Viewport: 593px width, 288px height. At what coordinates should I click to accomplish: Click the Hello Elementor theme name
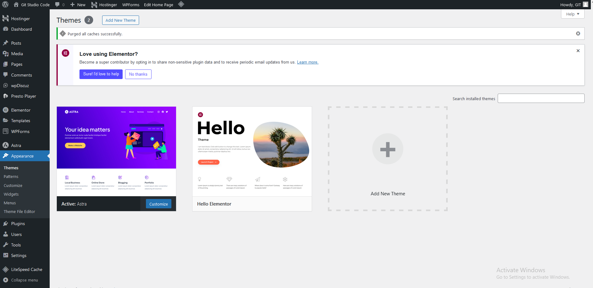[214, 204]
